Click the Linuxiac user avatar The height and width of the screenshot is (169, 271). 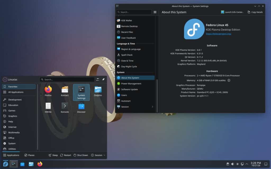[5, 79]
